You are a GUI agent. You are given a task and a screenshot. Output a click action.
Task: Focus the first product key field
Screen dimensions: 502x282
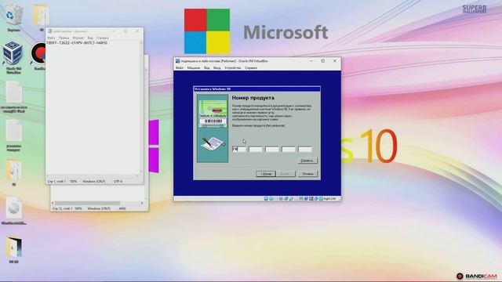pos(238,150)
